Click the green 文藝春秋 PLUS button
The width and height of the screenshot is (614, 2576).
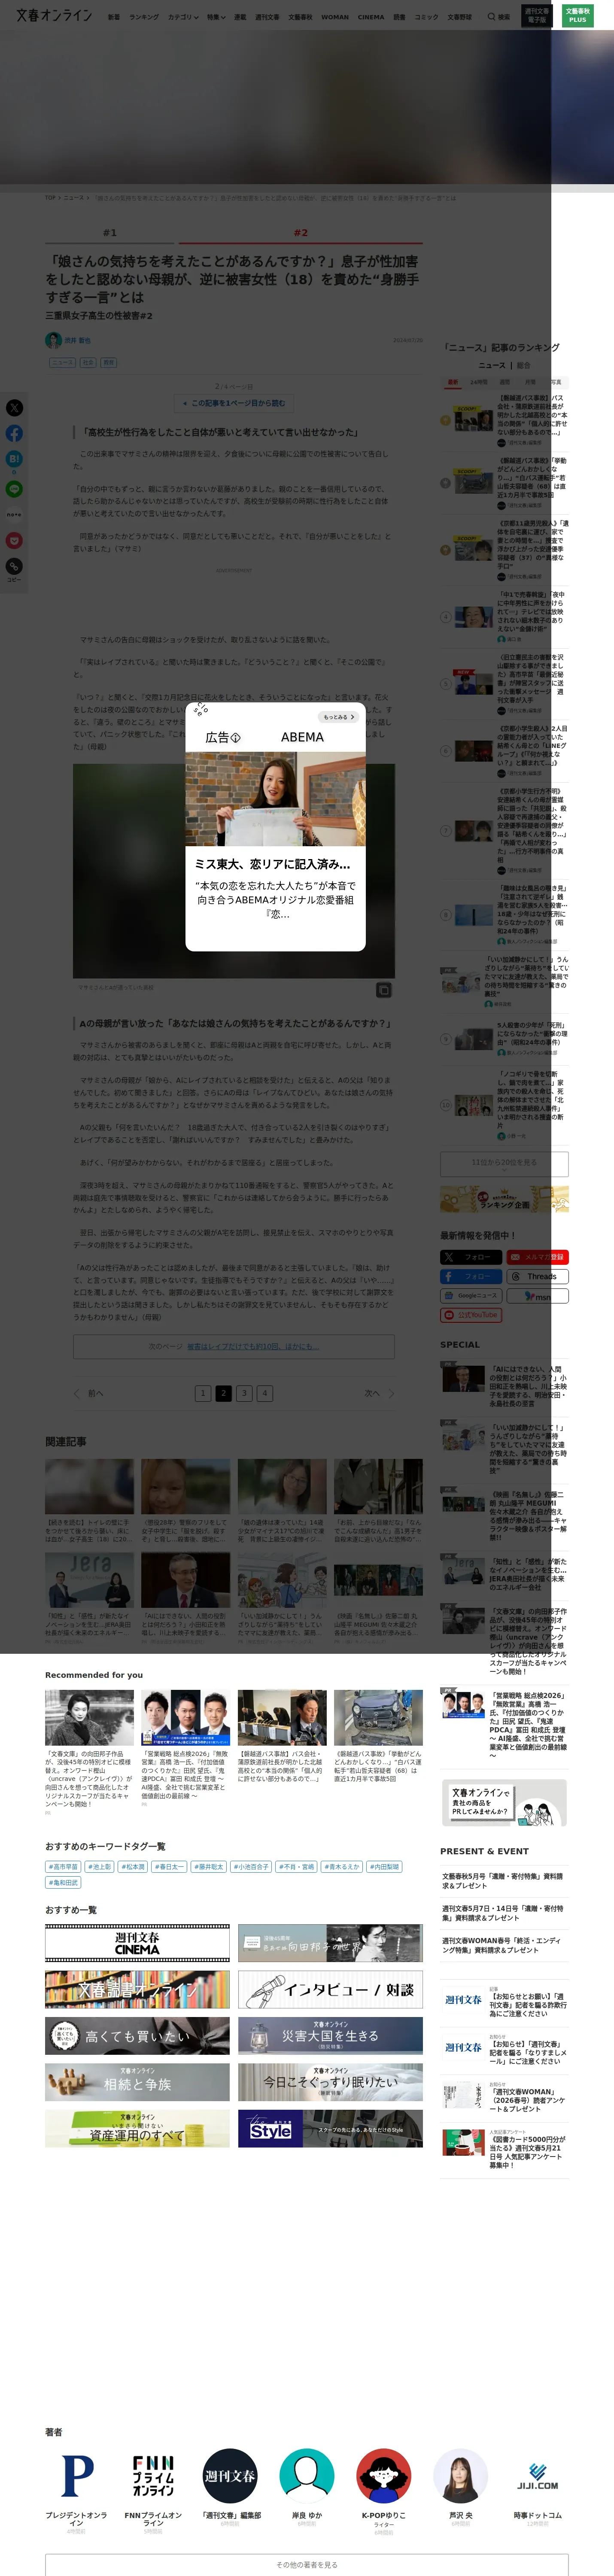coord(577,16)
